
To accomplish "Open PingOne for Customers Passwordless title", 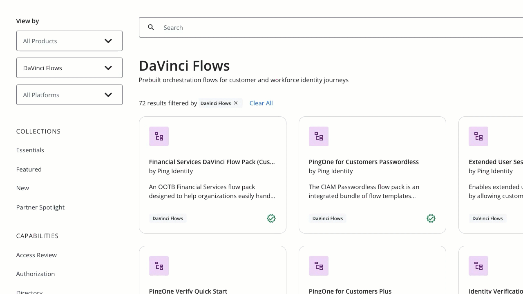I will pos(364,162).
